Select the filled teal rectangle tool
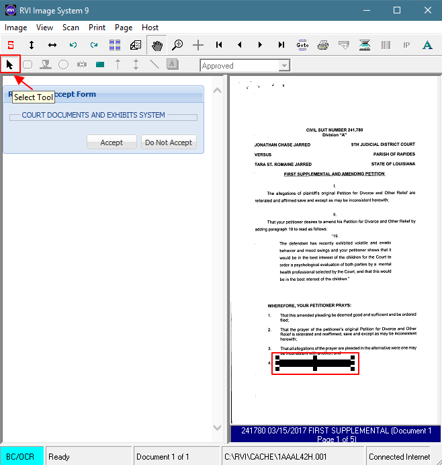Screen dimensions: 442x465 [100, 65]
